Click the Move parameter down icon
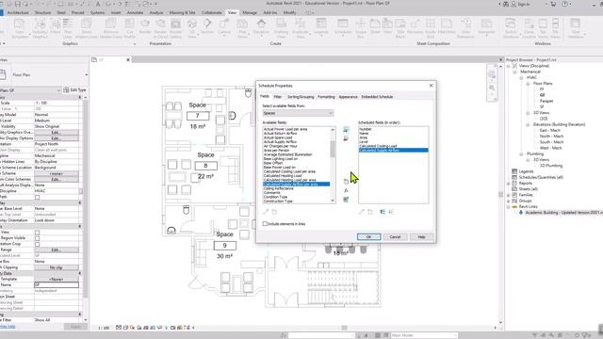The image size is (603, 339). coord(391,212)
